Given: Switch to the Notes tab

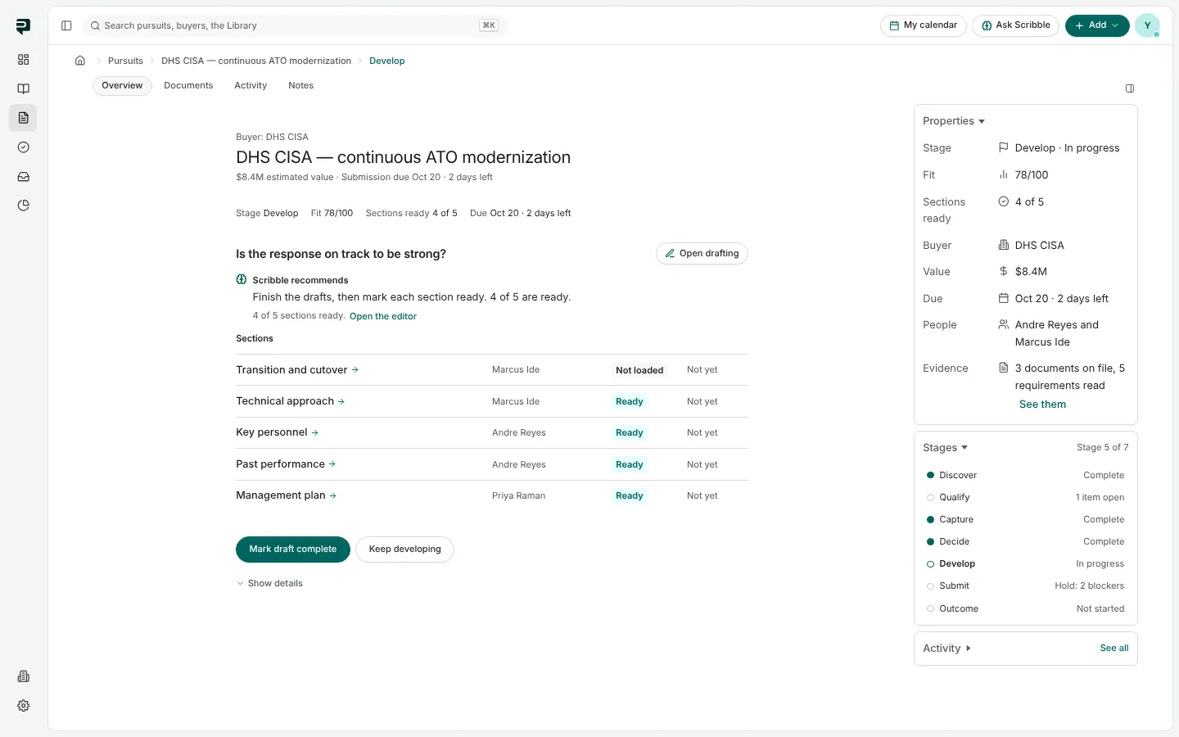Looking at the screenshot, I should [x=300, y=86].
